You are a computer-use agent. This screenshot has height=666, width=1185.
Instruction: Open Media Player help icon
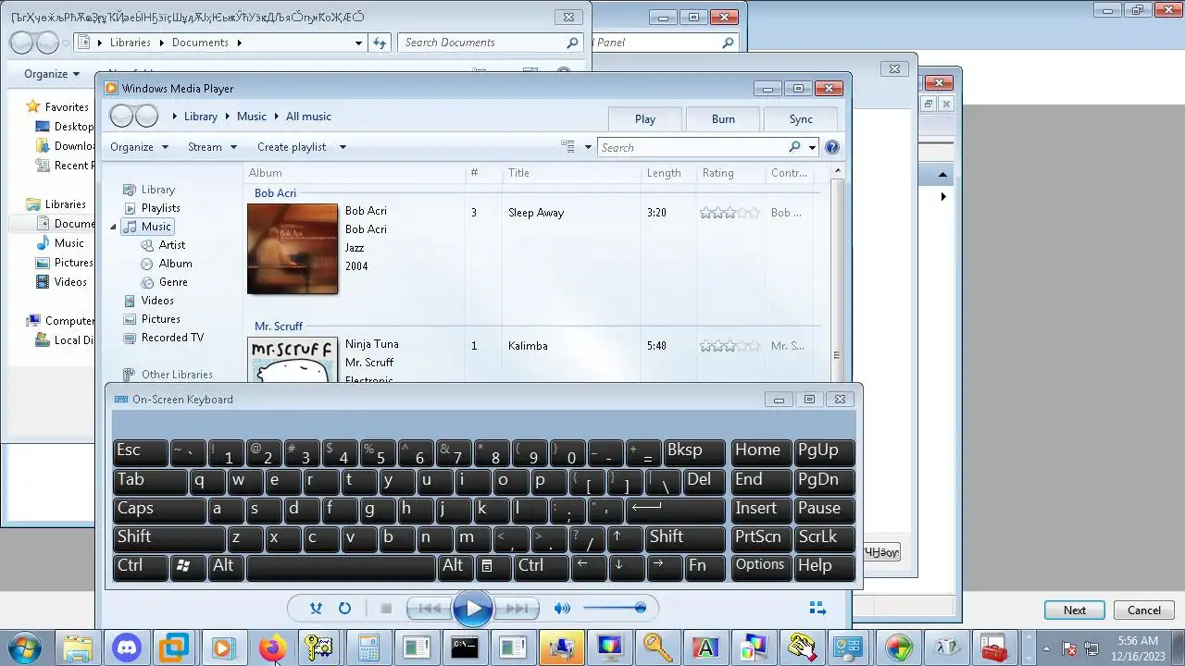831,147
